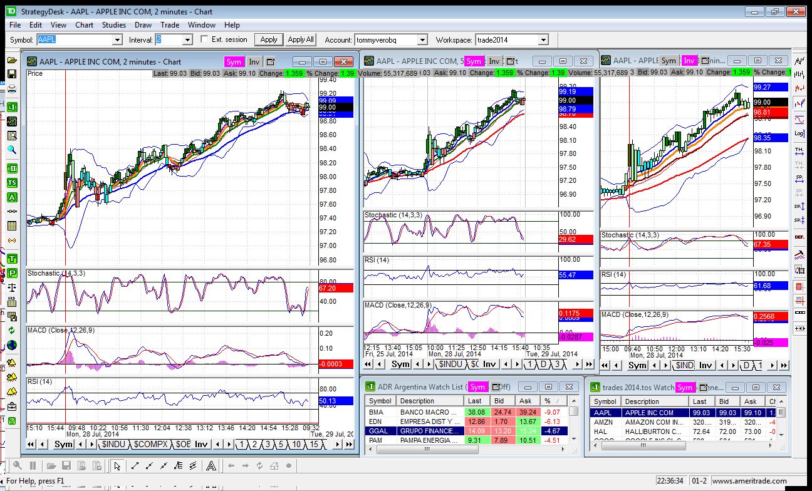Image resolution: width=812 pixels, height=491 pixels.
Task: Click the TH. horizontal expand arrow icon
Action: (799, 151)
